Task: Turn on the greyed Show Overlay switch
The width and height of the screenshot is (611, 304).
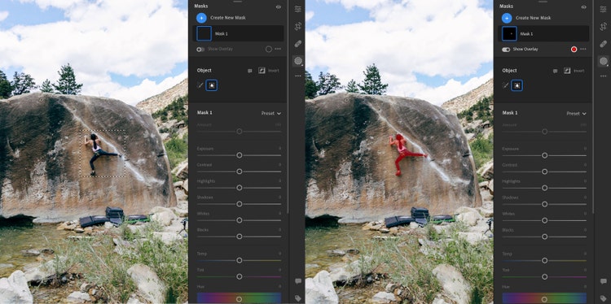Action: click(x=200, y=50)
